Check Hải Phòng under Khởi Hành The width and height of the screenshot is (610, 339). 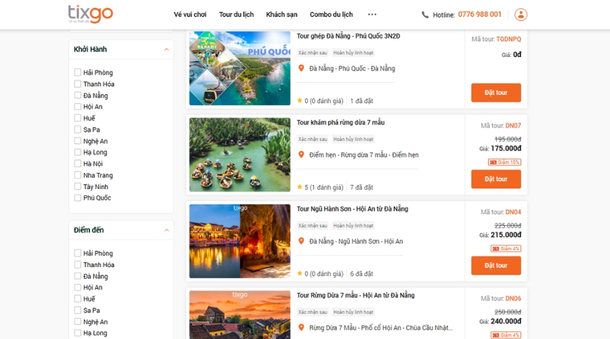pos(78,73)
